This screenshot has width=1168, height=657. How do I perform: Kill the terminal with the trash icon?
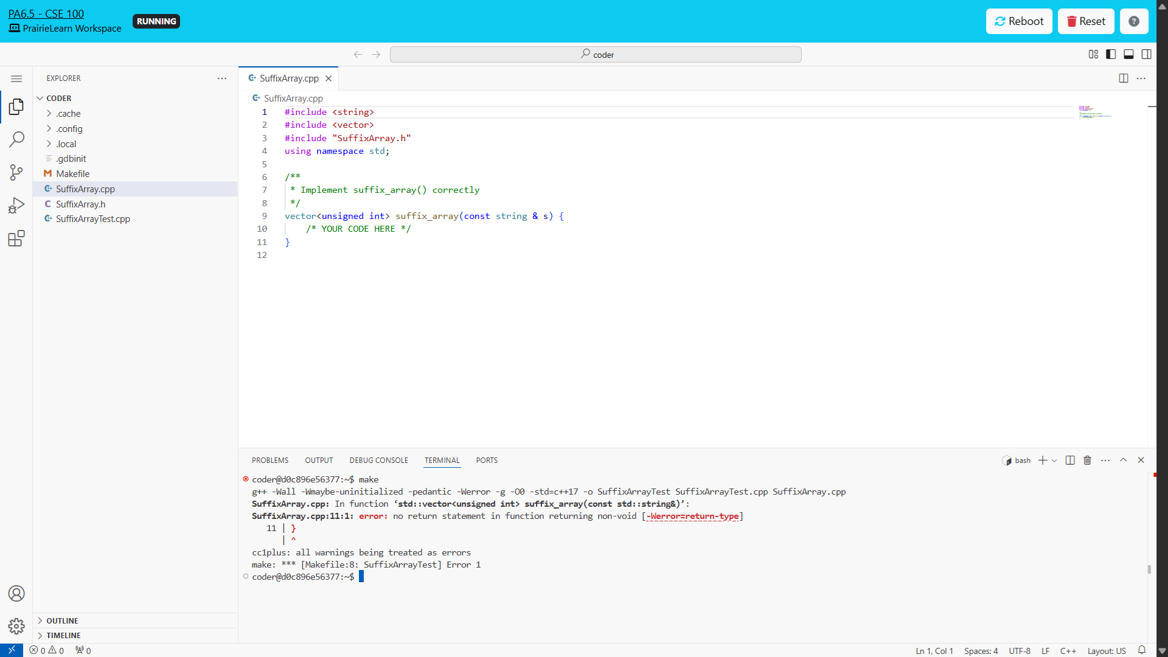[x=1088, y=461]
